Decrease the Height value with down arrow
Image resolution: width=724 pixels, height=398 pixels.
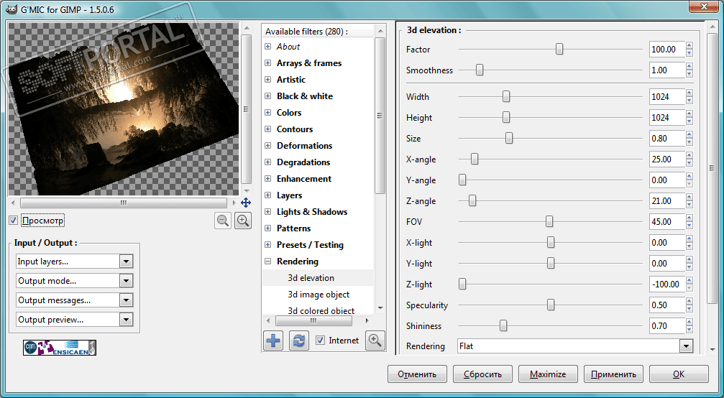tap(689, 121)
